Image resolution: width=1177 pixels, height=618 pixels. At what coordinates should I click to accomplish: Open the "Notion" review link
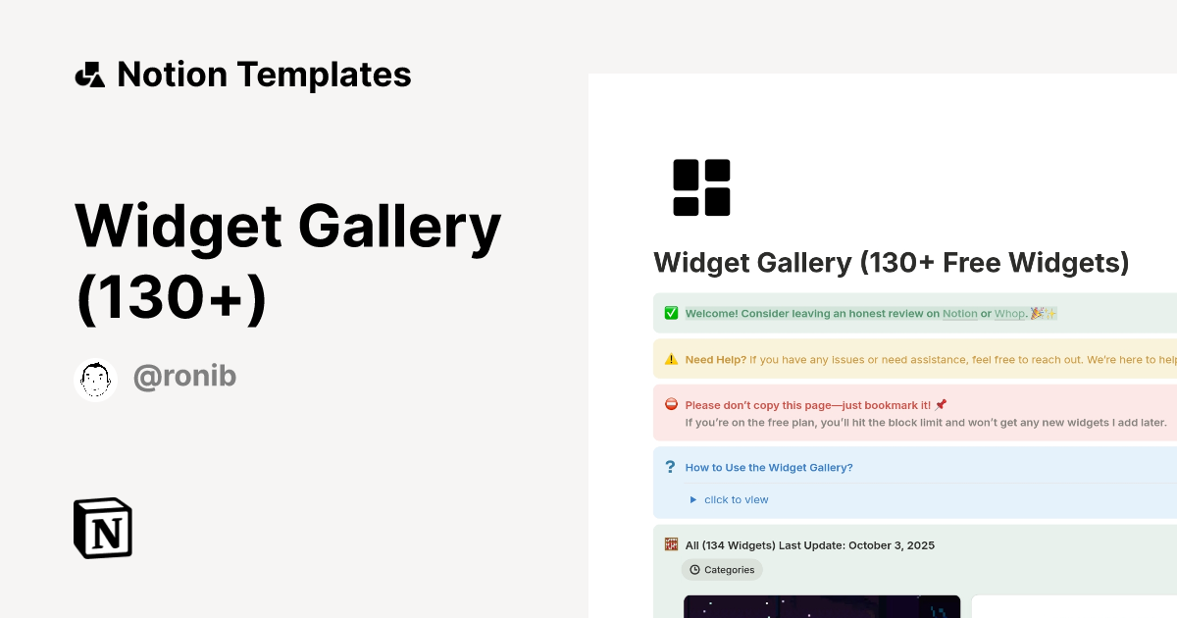tap(960, 313)
